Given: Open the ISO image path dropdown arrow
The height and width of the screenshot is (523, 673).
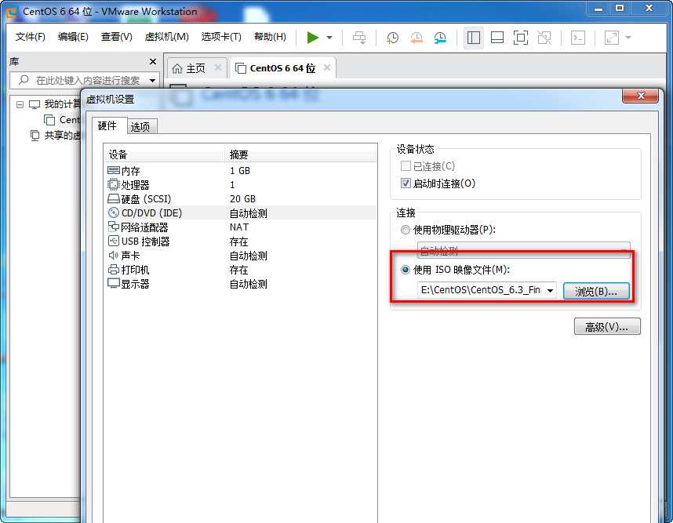Looking at the screenshot, I should click(x=550, y=290).
